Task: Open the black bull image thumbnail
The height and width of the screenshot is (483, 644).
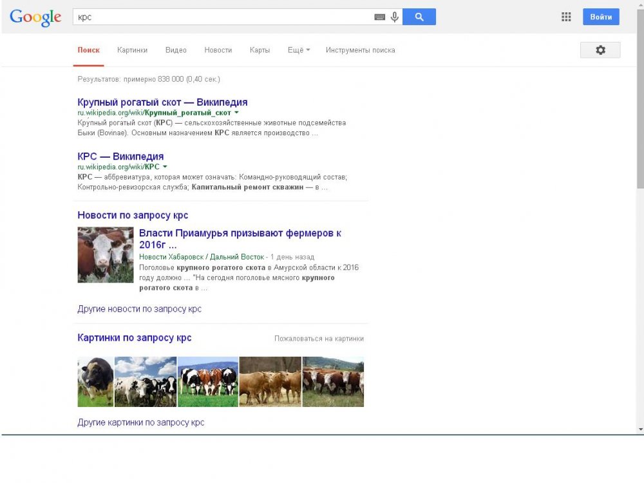Action: click(x=95, y=381)
